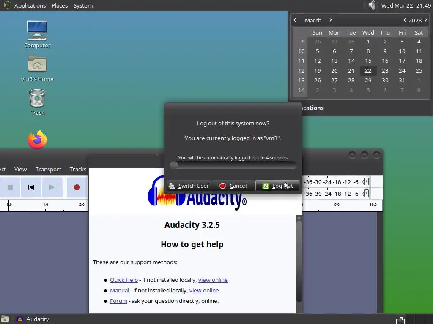Open the Places menu
This screenshot has width=433, height=324.
tap(60, 5)
